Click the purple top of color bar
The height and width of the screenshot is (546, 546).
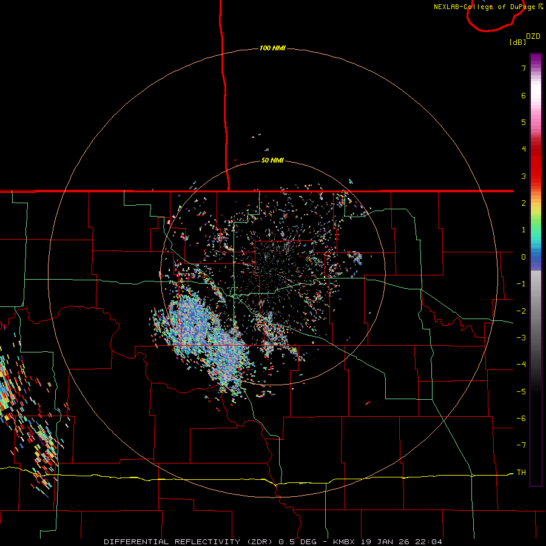point(536,59)
